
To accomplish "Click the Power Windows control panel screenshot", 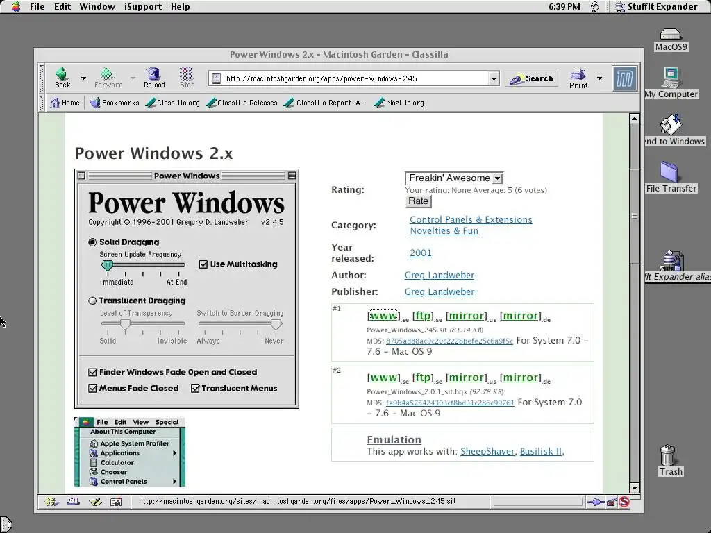I will click(x=187, y=289).
